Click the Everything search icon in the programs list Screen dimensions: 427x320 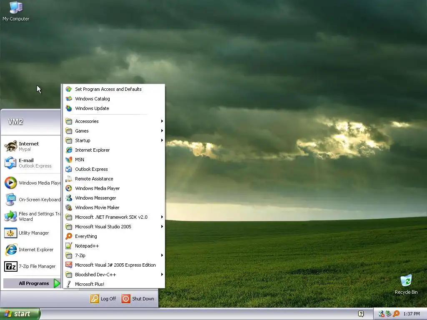(x=69, y=236)
